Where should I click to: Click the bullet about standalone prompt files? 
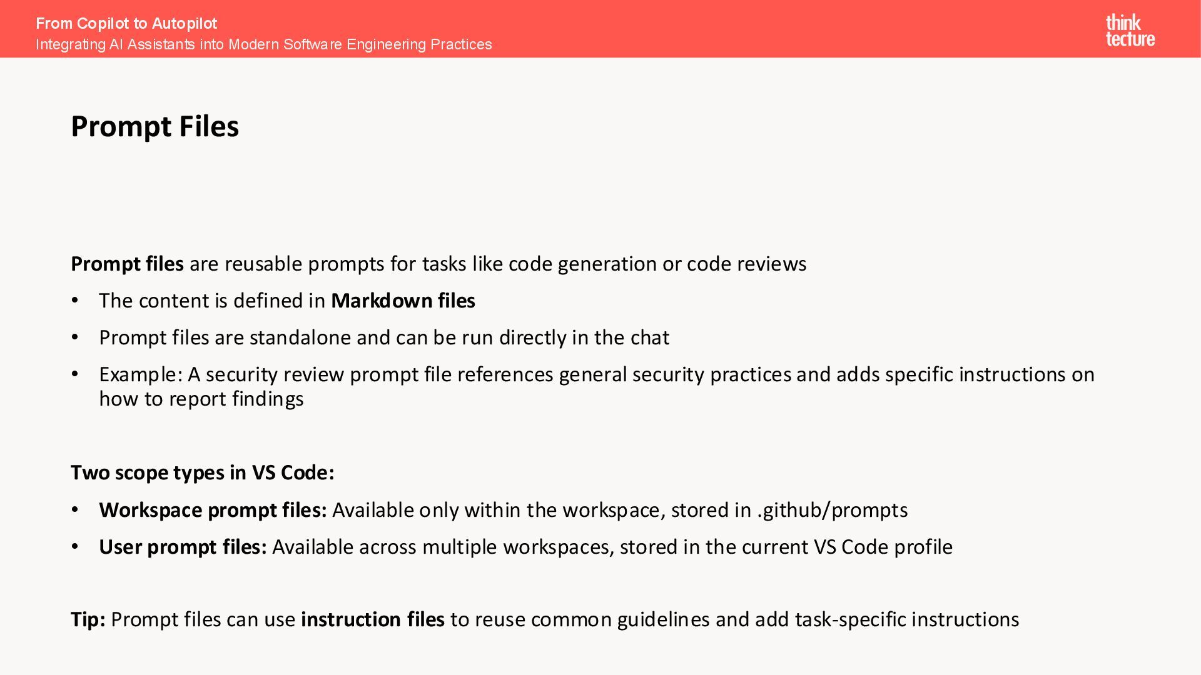[383, 337]
